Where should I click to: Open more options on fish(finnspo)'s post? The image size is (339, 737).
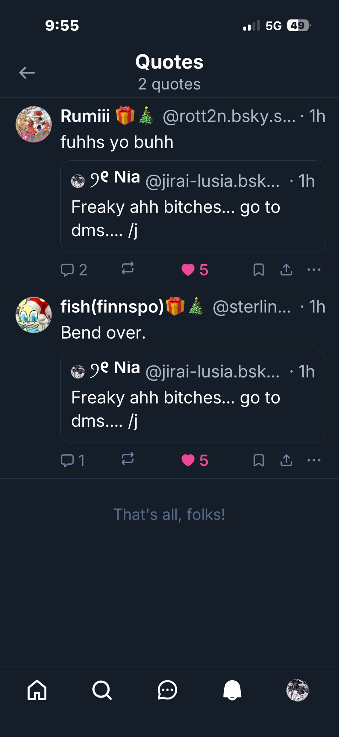pos(314,460)
